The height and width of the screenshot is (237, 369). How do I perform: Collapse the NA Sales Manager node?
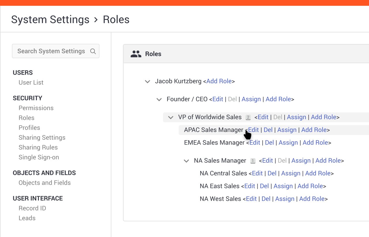186,161
